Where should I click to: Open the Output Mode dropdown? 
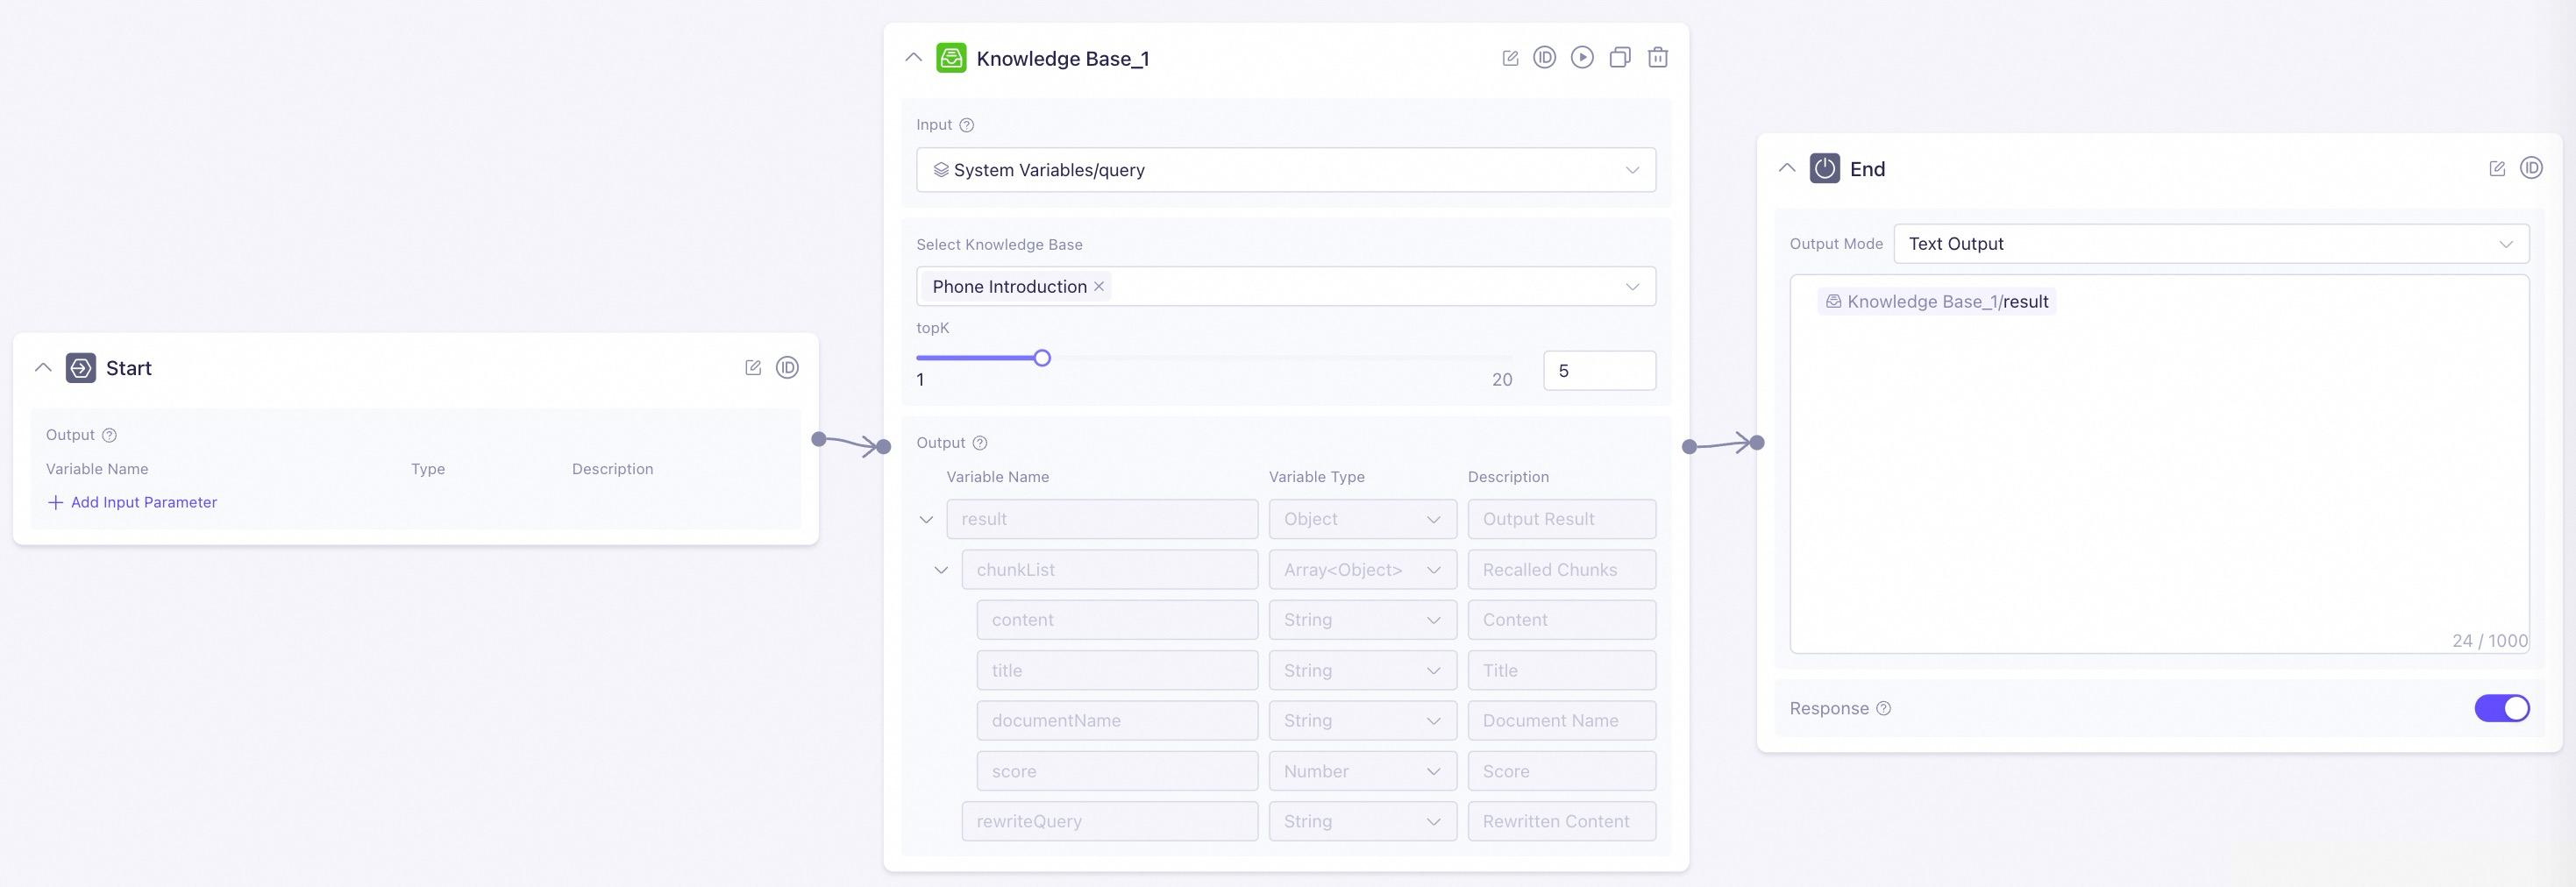(2211, 244)
